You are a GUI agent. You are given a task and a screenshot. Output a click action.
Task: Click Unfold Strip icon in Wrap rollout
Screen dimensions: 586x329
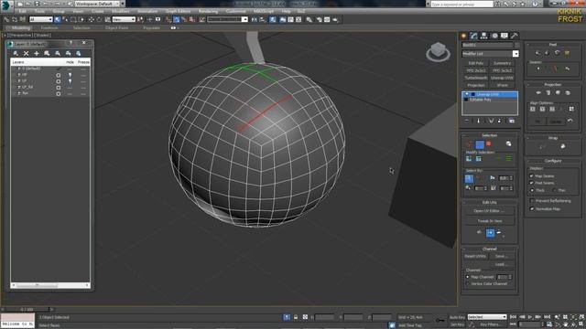[x=563, y=146]
